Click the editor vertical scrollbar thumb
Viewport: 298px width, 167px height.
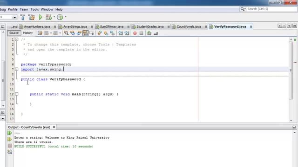pos(291,70)
